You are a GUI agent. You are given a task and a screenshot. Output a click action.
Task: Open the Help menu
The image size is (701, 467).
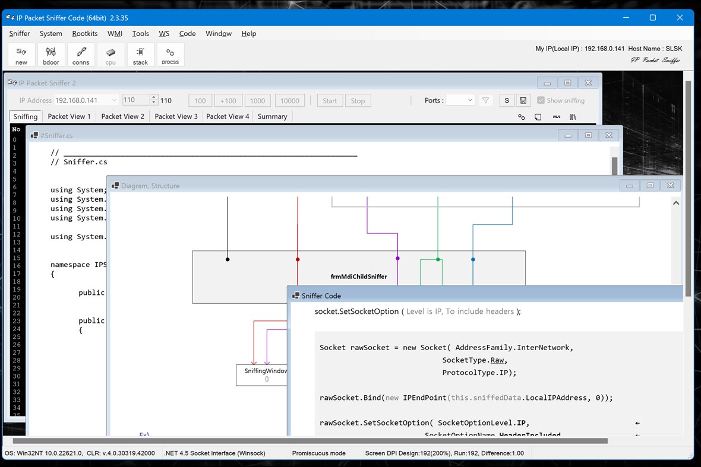click(x=249, y=33)
